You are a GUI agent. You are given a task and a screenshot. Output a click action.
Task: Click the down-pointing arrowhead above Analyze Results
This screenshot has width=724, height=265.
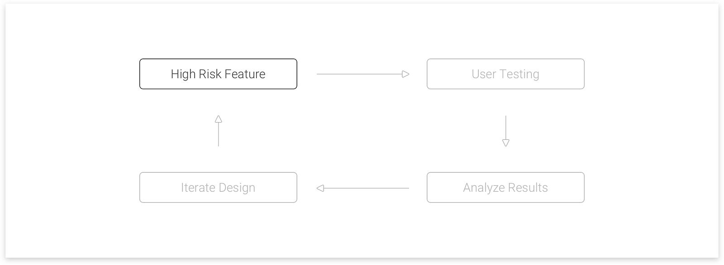[x=505, y=143]
